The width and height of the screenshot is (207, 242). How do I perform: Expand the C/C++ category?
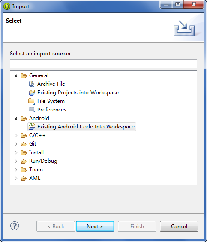[16, 135]
